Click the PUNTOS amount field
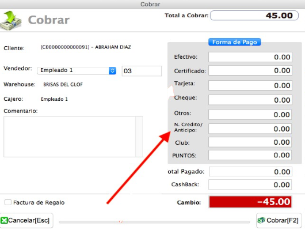The image size is (305, 230). [250, 155]
